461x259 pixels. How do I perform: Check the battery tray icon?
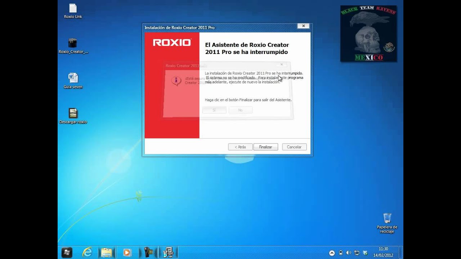[341, 253]
